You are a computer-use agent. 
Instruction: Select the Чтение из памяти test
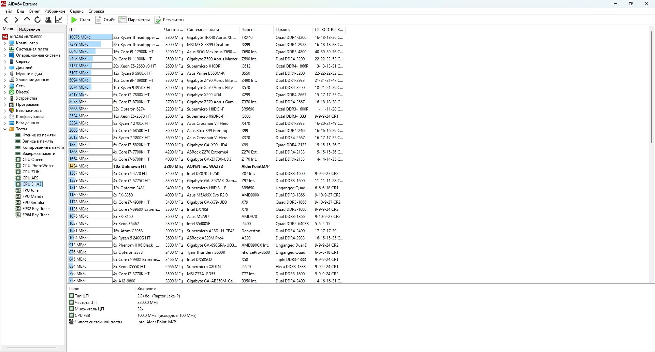click(x=39, y=135)
